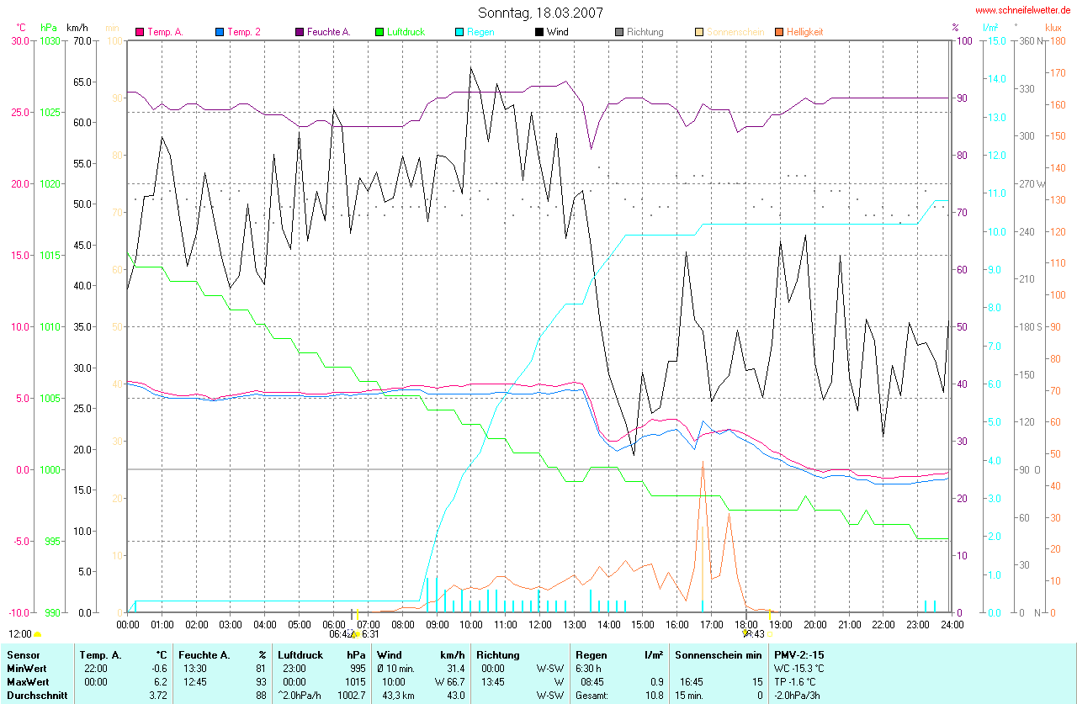Click the 'l/m²' axis unit at top right

(x=990, y=27)
